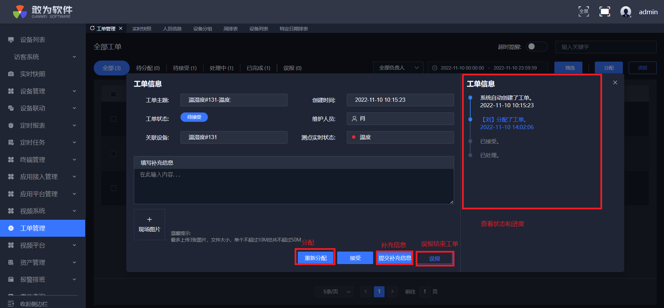This screenshot has width=664, height=308.
Task: Click the 分配 button in toolbar
Action: (x=609, y=68)
